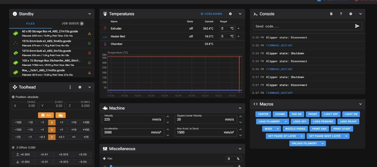The height and width of the screenshot is (167, 377).
Task: Click Heater Bed target temperature field
Action: (227, 36)
